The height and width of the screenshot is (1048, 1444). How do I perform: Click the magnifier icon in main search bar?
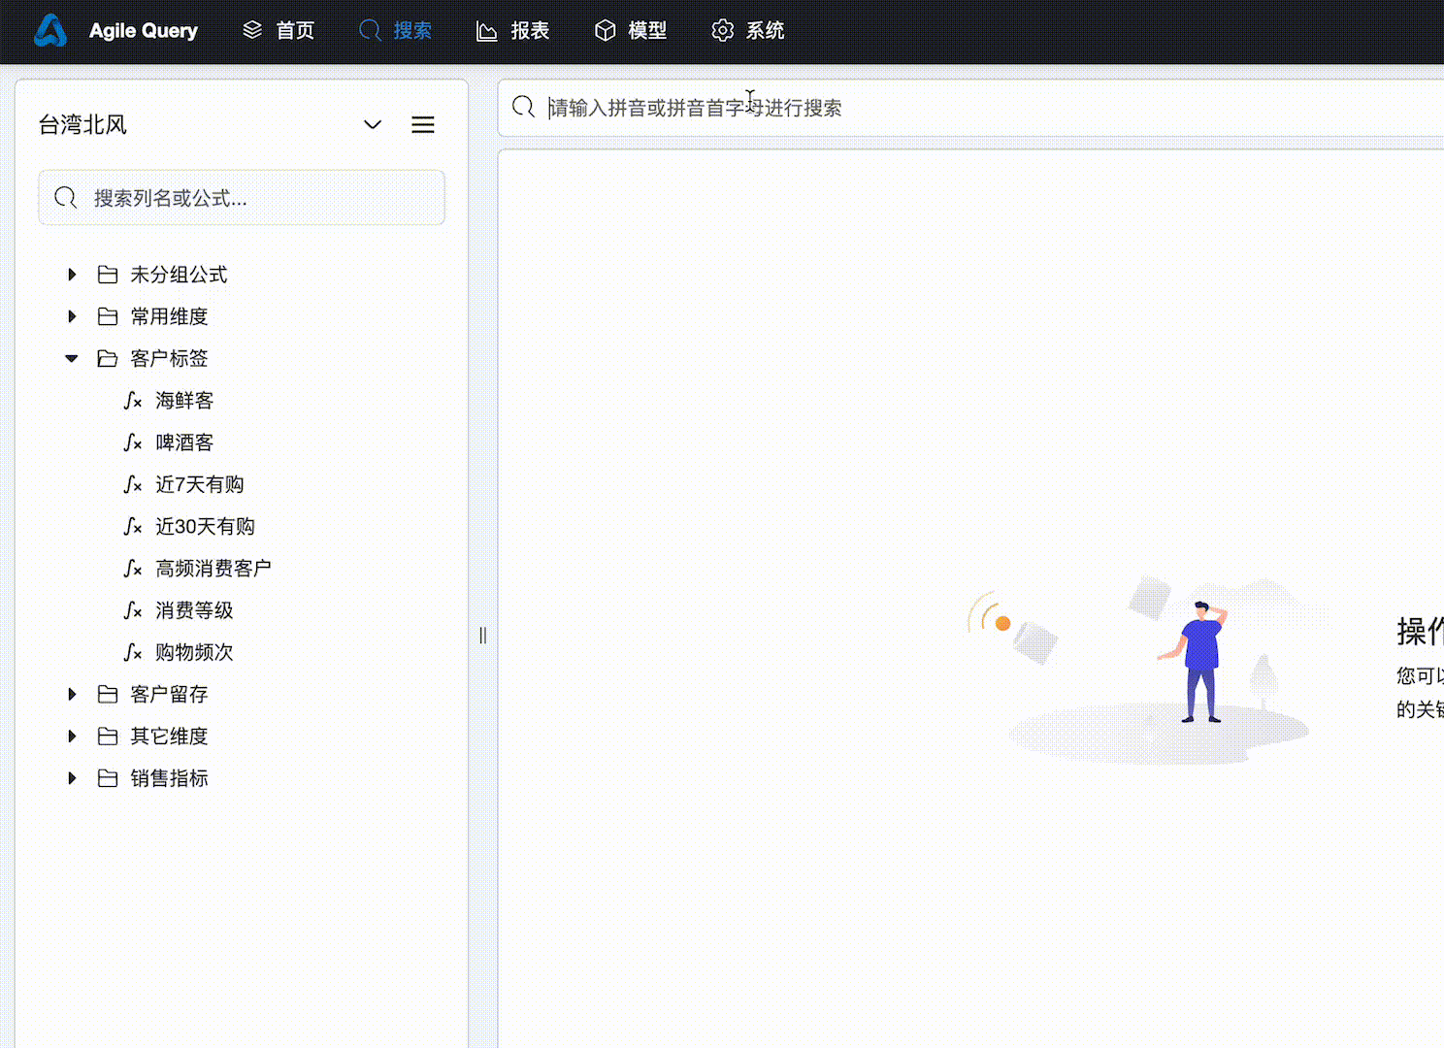523,107
